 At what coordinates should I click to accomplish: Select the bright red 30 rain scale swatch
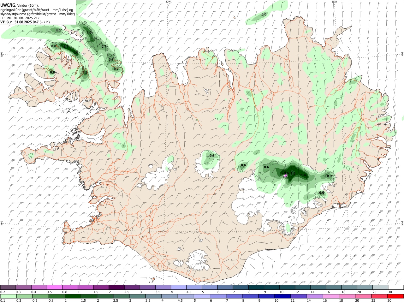point(395,296)
